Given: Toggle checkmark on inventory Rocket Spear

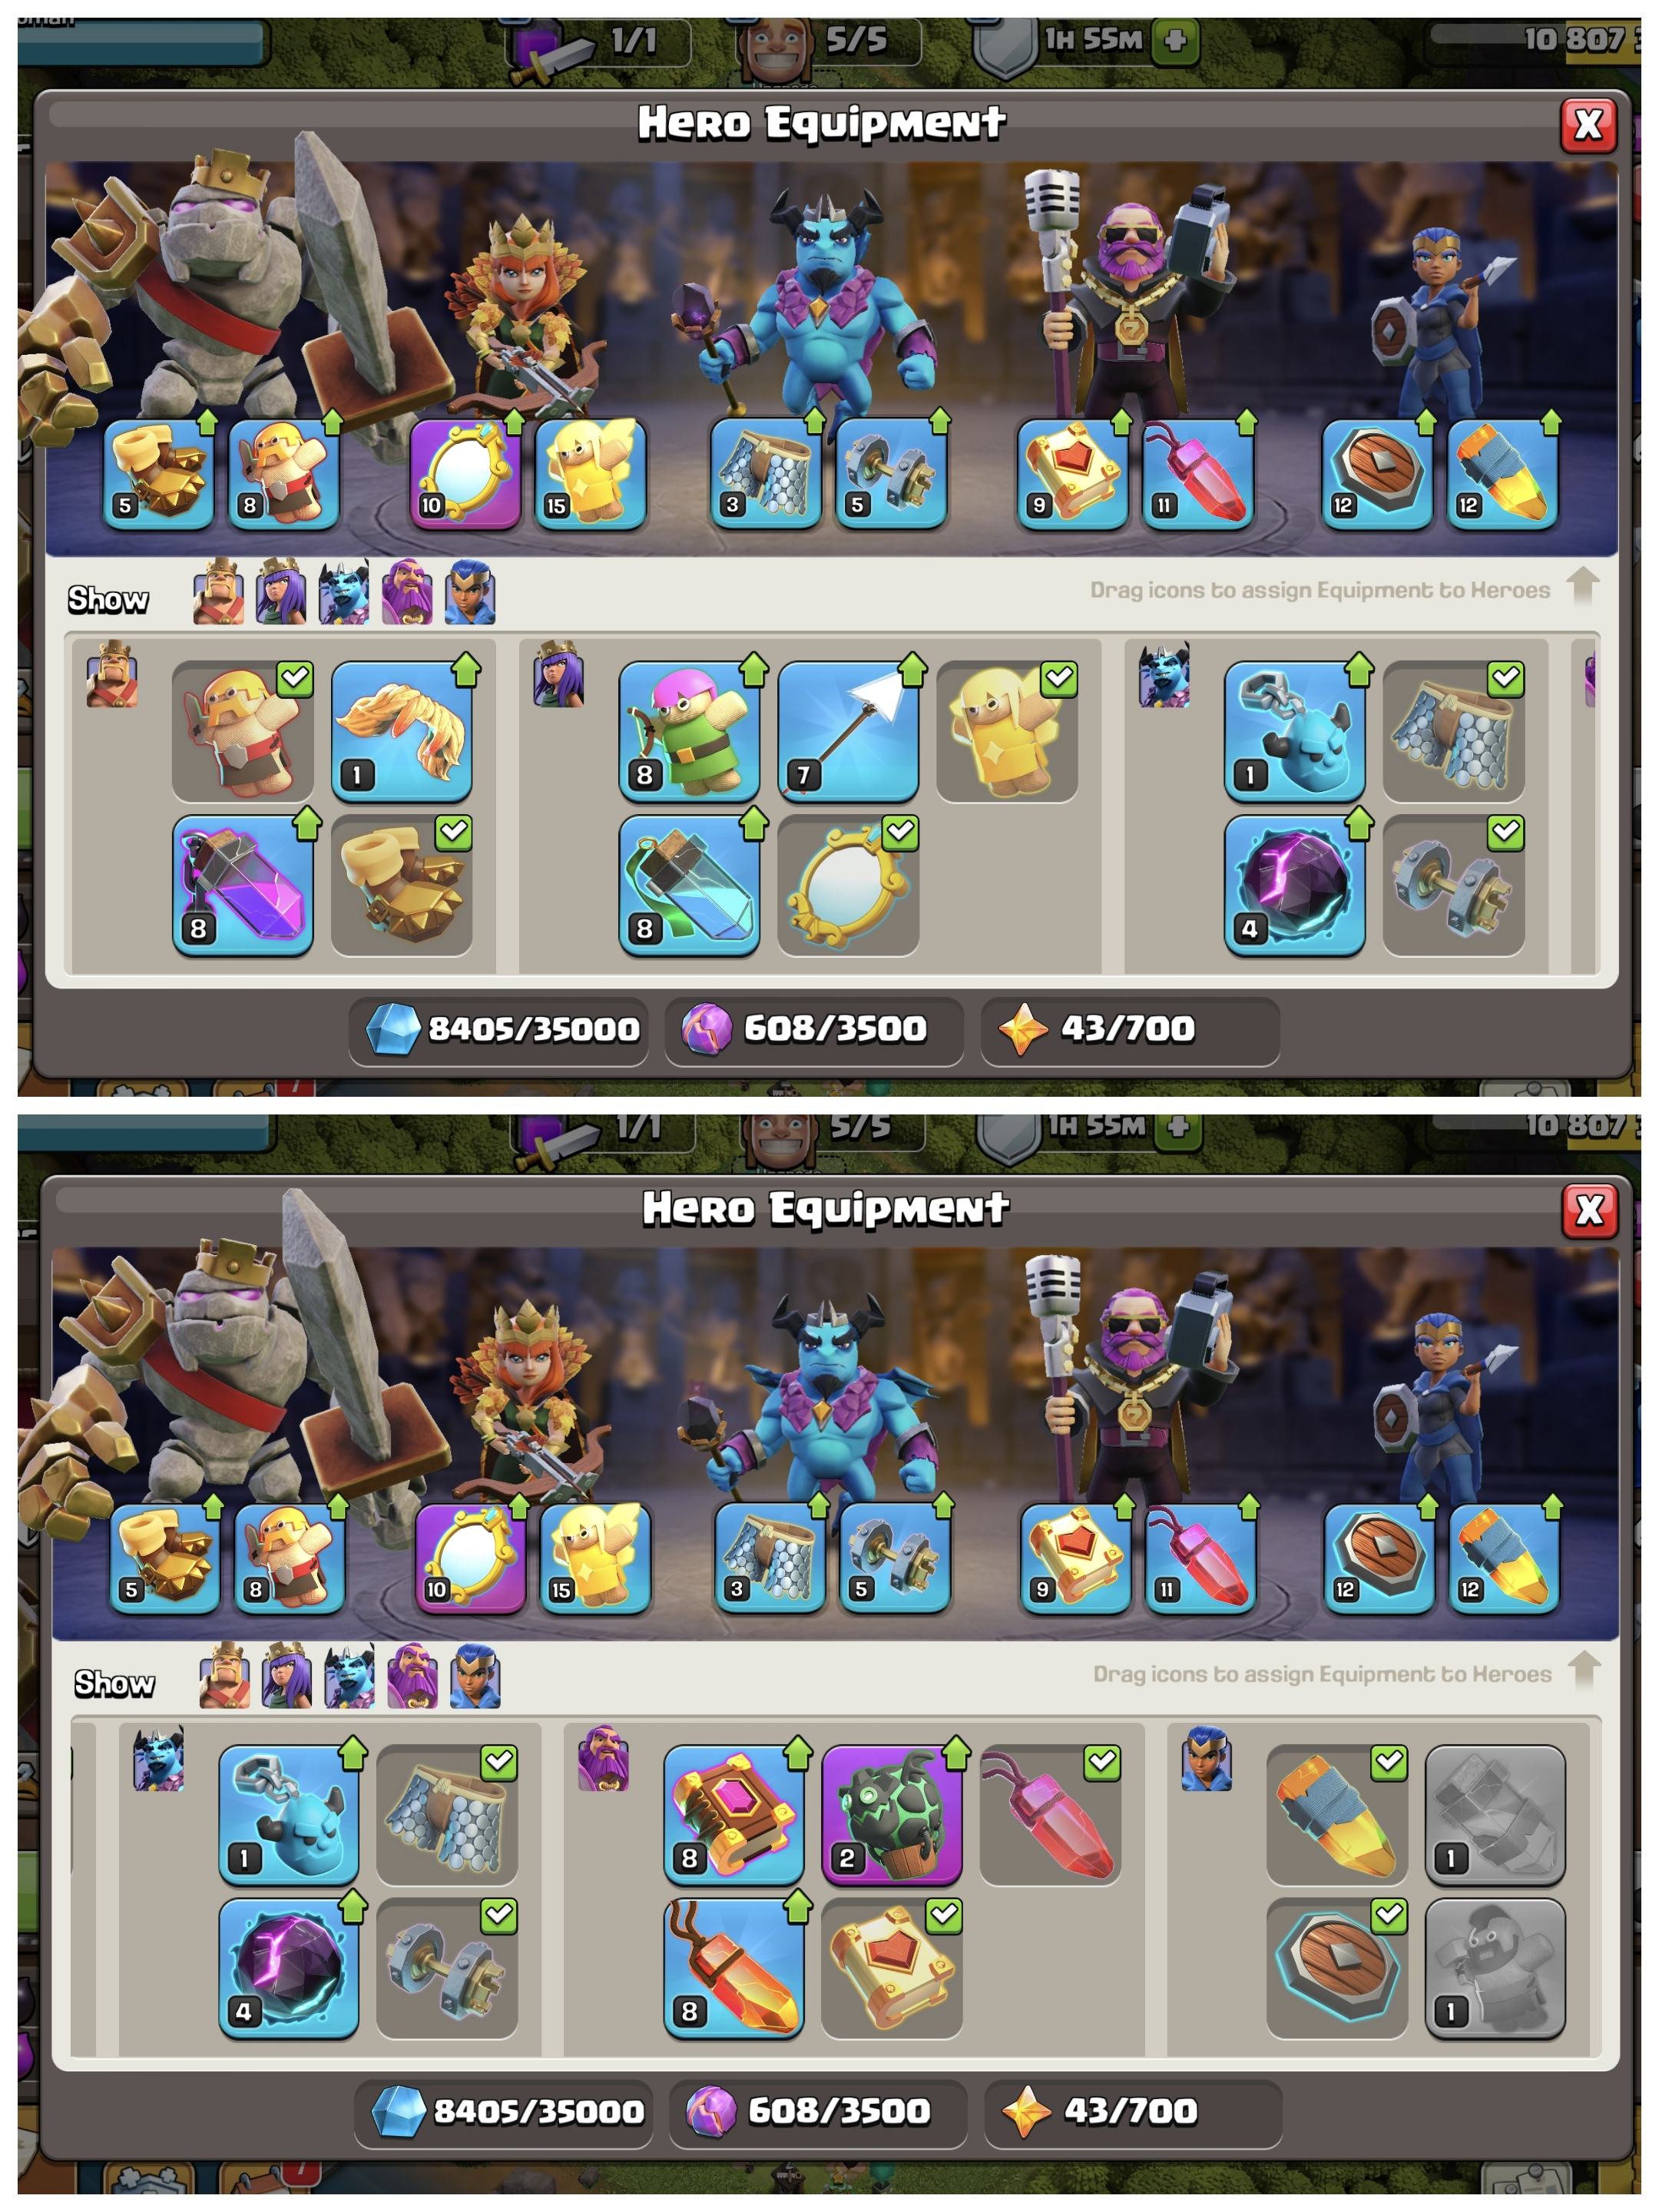Looking at the screenshot, I should point(1389,1762).
